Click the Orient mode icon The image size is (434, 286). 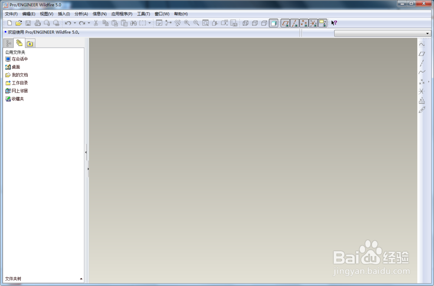(x=178, y=23)
